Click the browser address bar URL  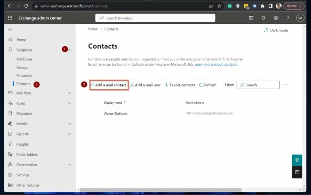tap(74, 6)
